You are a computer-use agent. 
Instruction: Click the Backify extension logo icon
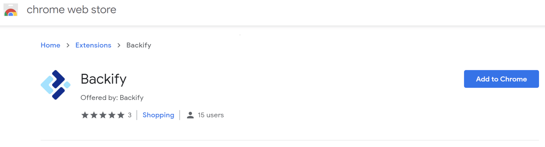(56, 85)
